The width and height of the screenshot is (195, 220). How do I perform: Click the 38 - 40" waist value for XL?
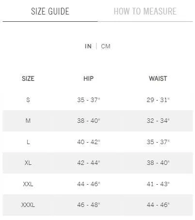[x=158, y=163]
